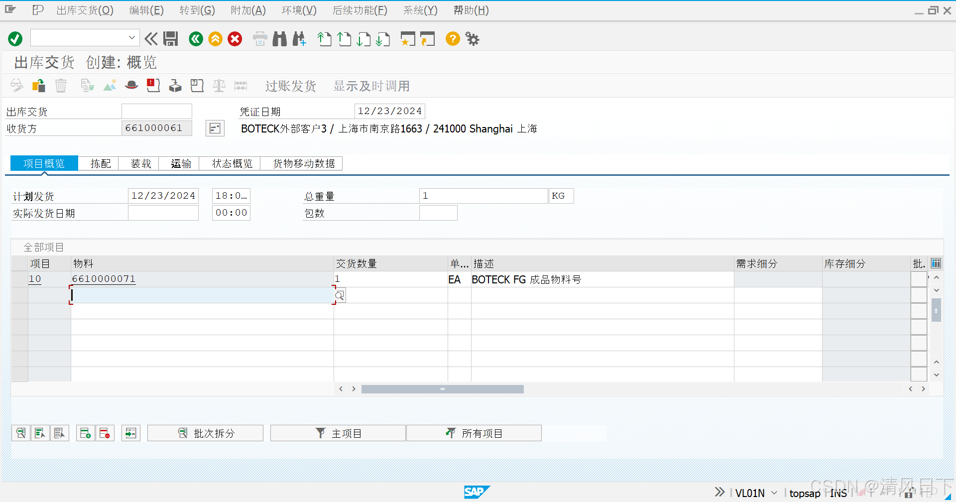Open the 编辑(E) menu
Screen dimensions: 956x502
[146, 10]
